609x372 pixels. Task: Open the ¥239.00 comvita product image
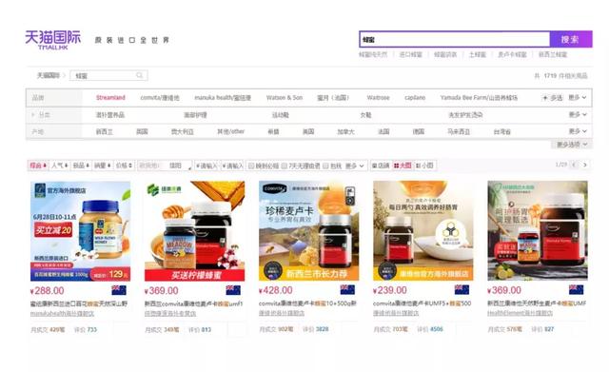(422, 230)
